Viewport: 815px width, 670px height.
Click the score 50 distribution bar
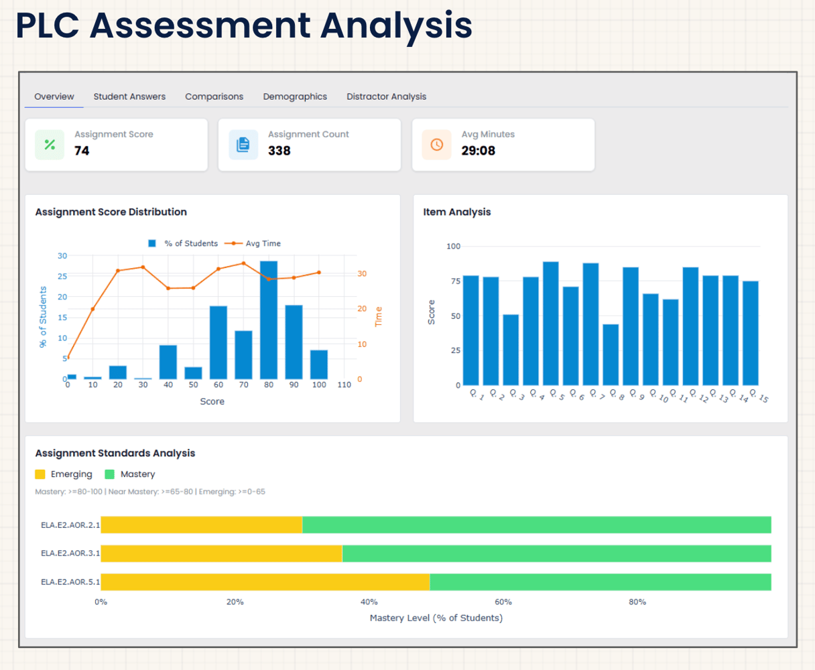pos(193,373)
